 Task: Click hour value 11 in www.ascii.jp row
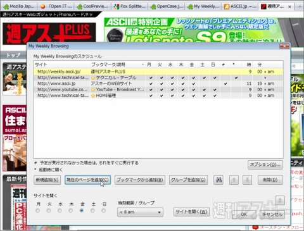249,84
